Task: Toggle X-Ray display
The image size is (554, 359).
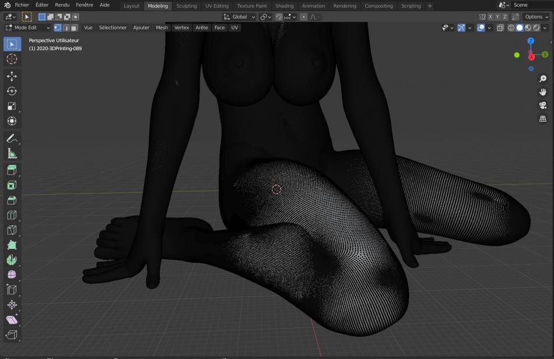Action: tap(500, 28)
